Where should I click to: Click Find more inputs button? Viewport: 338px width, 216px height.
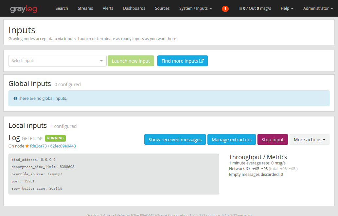[182, 61]
